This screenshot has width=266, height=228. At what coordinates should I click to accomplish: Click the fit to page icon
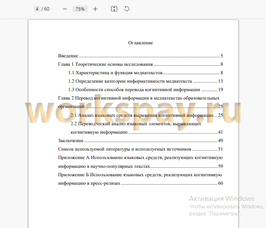click(114, 9)
